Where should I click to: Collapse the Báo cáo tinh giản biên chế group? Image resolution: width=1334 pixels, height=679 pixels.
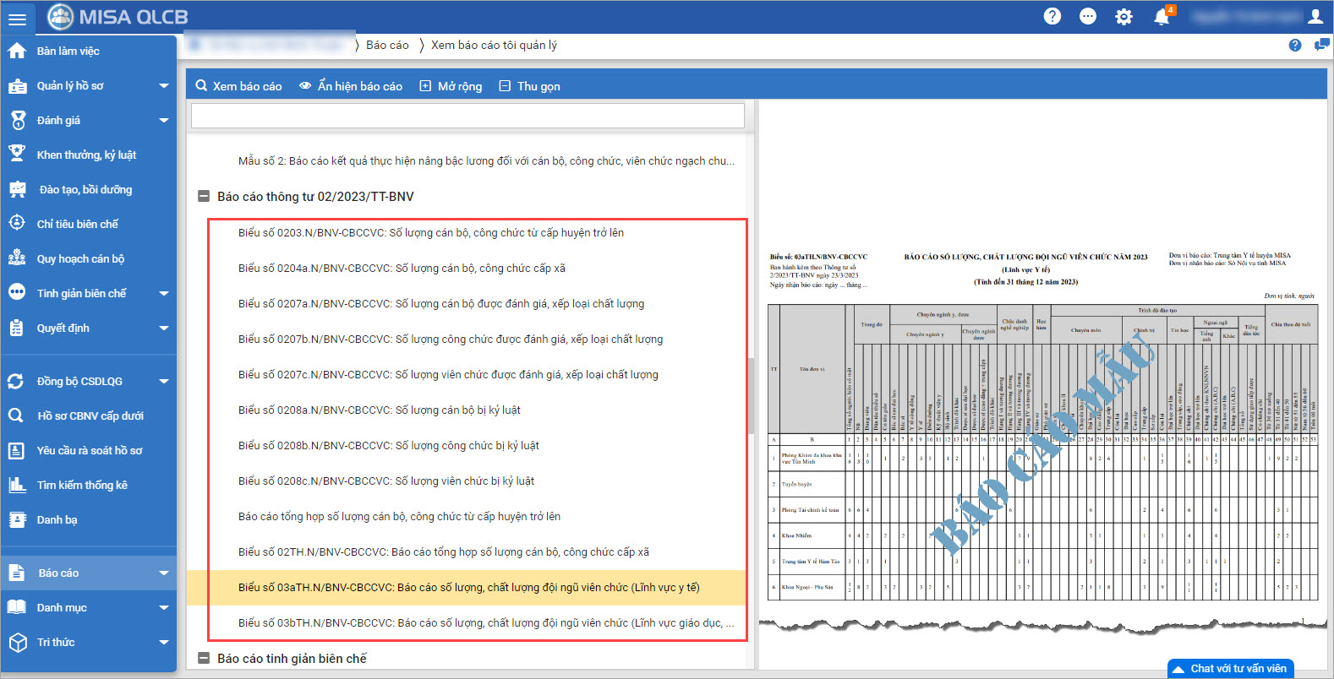click(204, 658)
